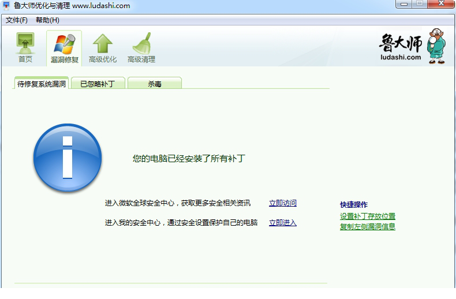Switch to 已忽略补丁 tab
The height and width of the screenshot is (299, 456).
(98, 84)
